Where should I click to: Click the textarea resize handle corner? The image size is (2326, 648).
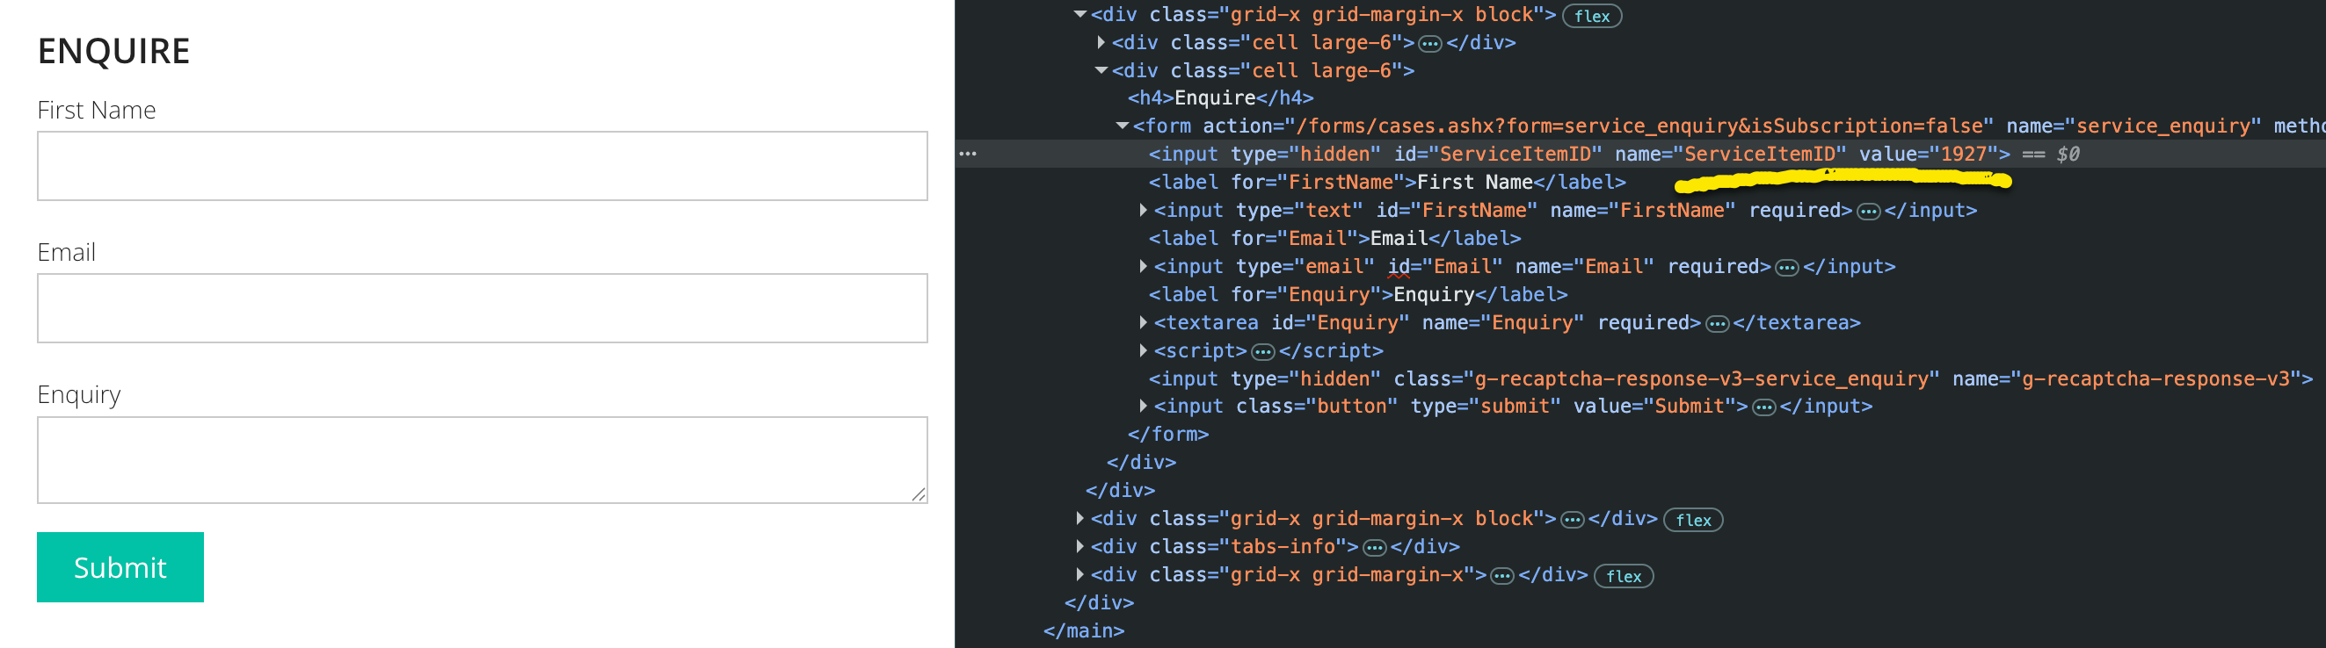919,493
